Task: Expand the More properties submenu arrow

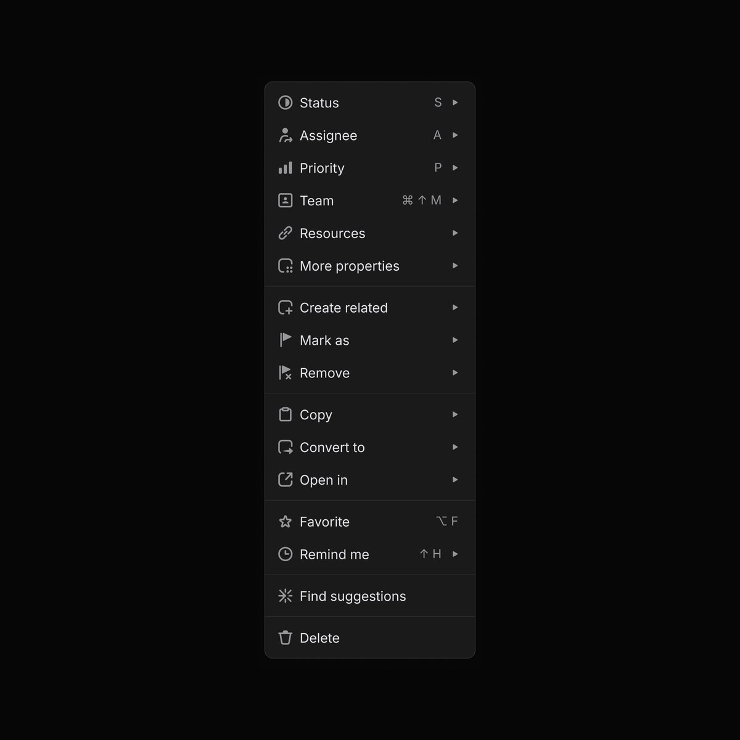Action: pyautogui.click(x=455, y=266)
